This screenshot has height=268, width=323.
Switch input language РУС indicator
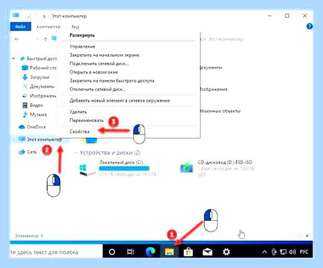304,252
